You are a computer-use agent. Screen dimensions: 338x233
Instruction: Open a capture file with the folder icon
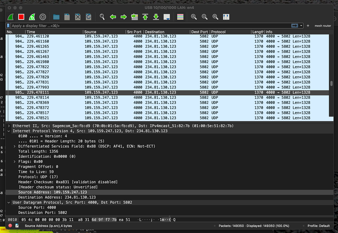[x=56, y=17]
